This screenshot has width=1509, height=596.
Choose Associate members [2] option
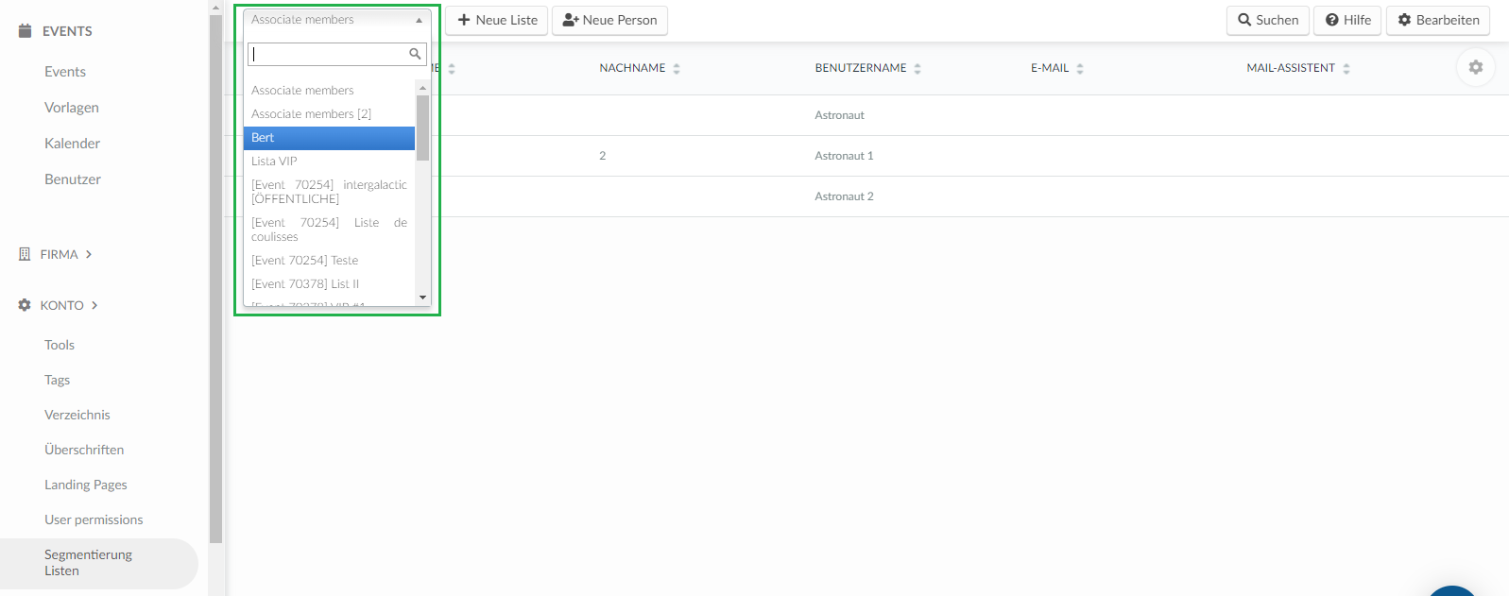click(x=329, y=114)
